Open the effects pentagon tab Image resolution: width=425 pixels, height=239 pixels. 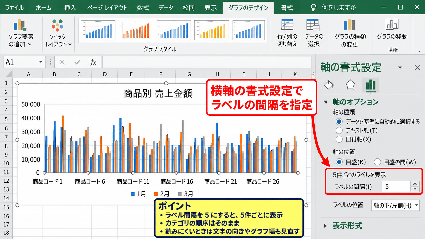click(x=350, y=85)
